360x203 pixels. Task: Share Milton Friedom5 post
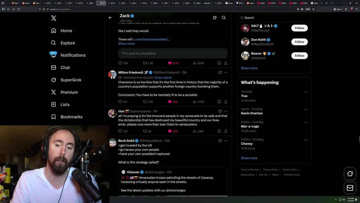pos(226,102)
